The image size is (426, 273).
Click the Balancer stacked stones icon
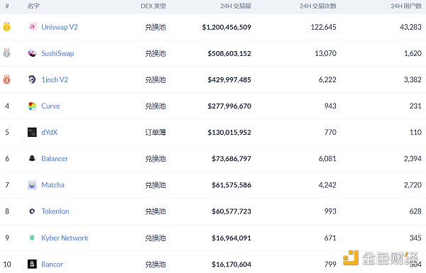[33, 158]
